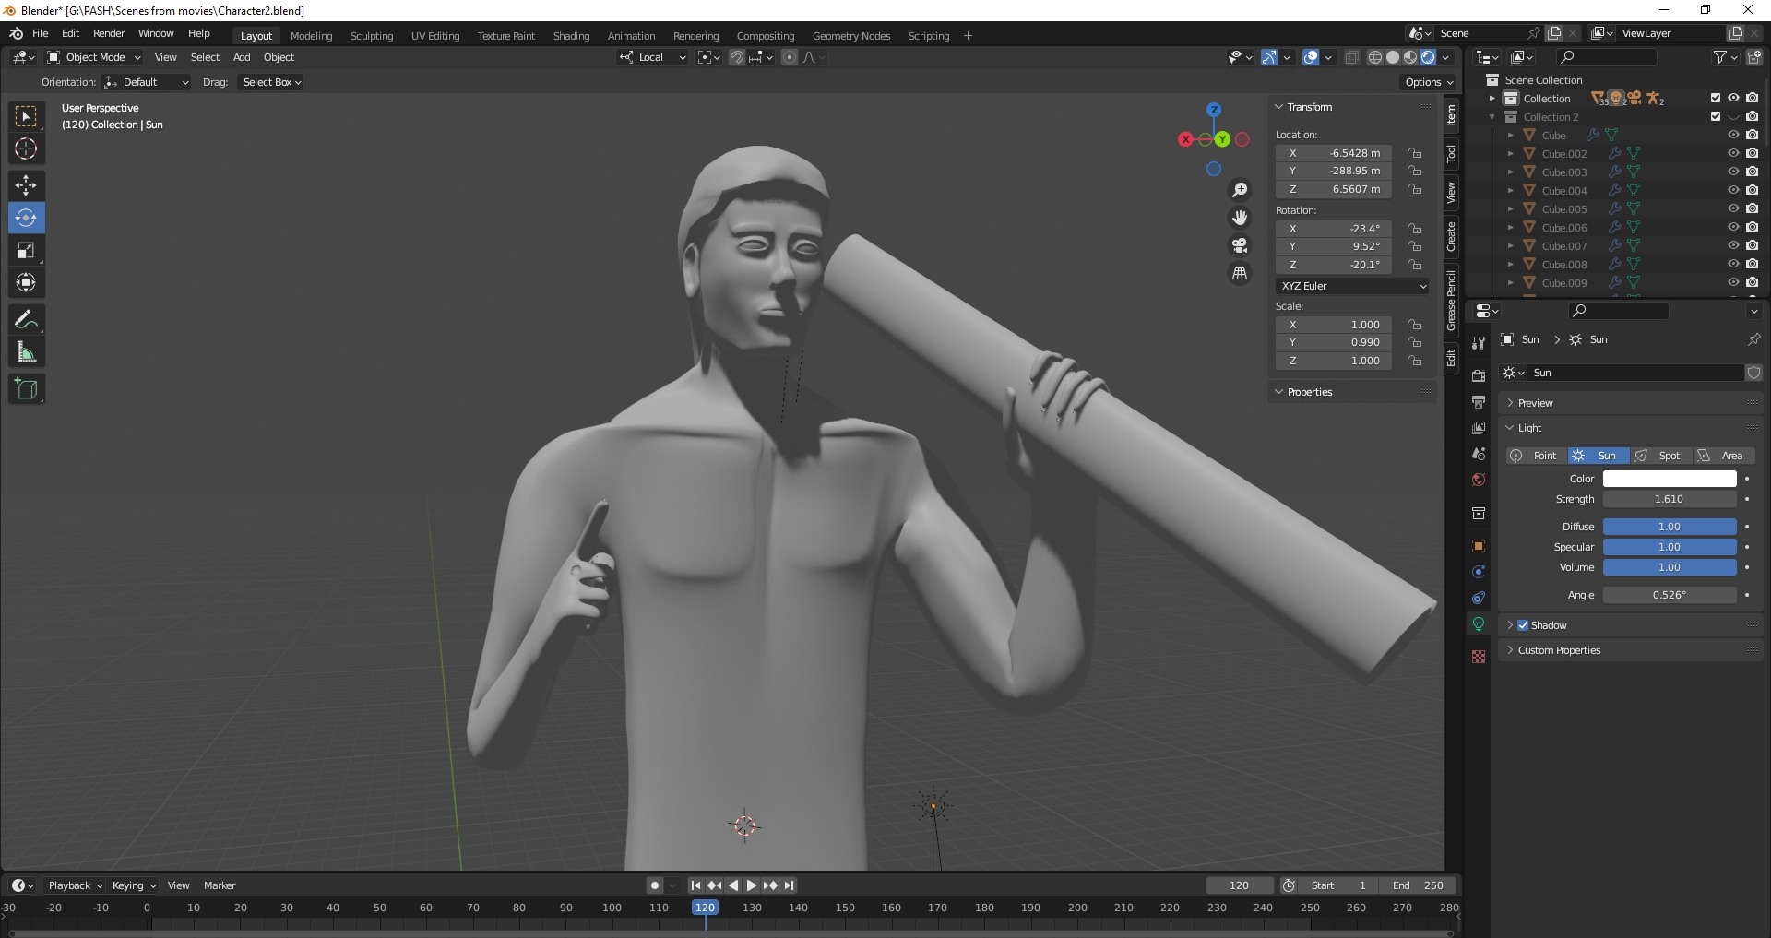Toggle visibility eye for Cube.002
This screenshot has height=938, width=1771.
point(1733,154)
